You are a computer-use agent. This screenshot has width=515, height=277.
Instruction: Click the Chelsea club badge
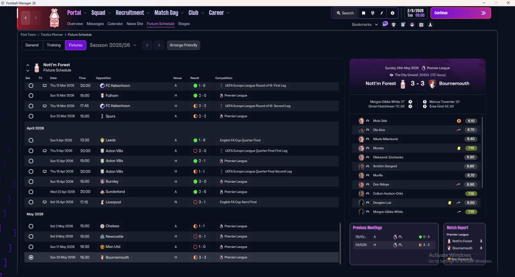point(102,226)
